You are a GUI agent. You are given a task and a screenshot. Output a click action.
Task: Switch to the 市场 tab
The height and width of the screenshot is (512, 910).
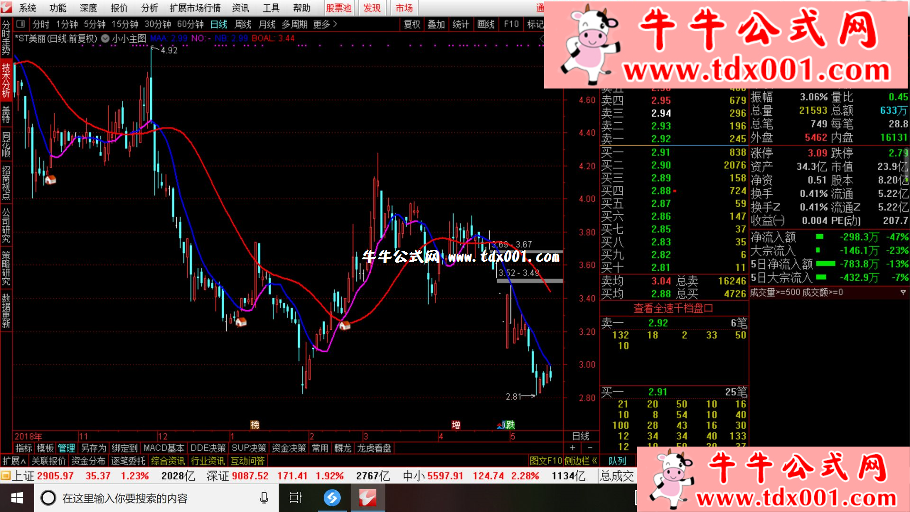click(404, 8)
